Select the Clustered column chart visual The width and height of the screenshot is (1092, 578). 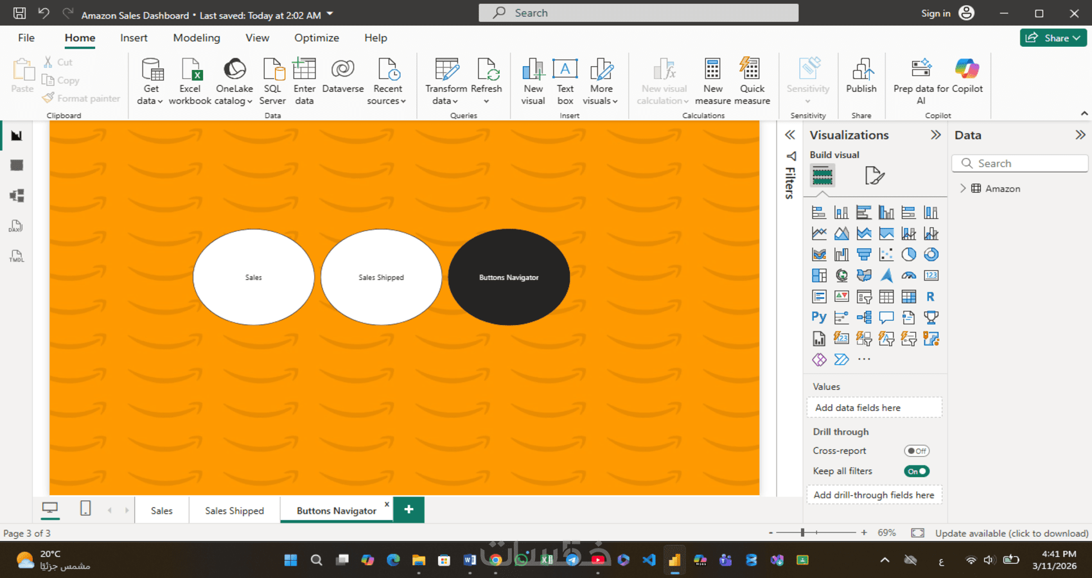tap(886, 213)
